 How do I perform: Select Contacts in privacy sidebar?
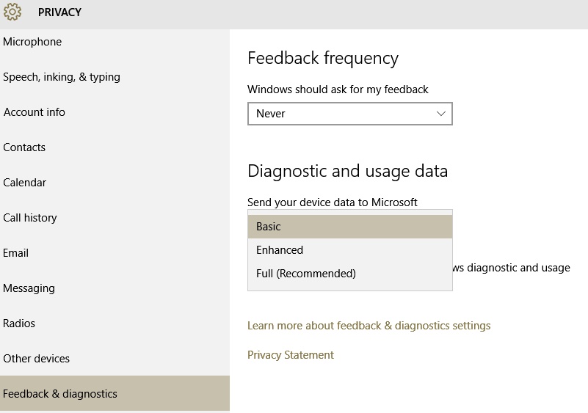pyautogui.click(x=115, y=147)
